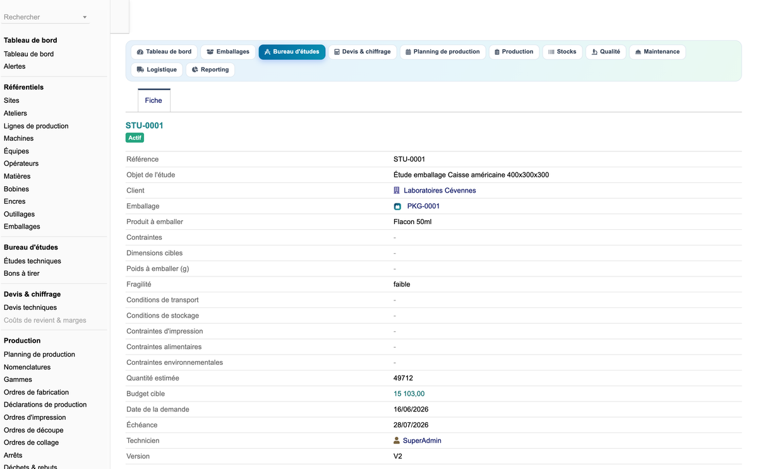Click the Planning de production calendar icon
The image size is (758, 469).
[x=408, y=52]
